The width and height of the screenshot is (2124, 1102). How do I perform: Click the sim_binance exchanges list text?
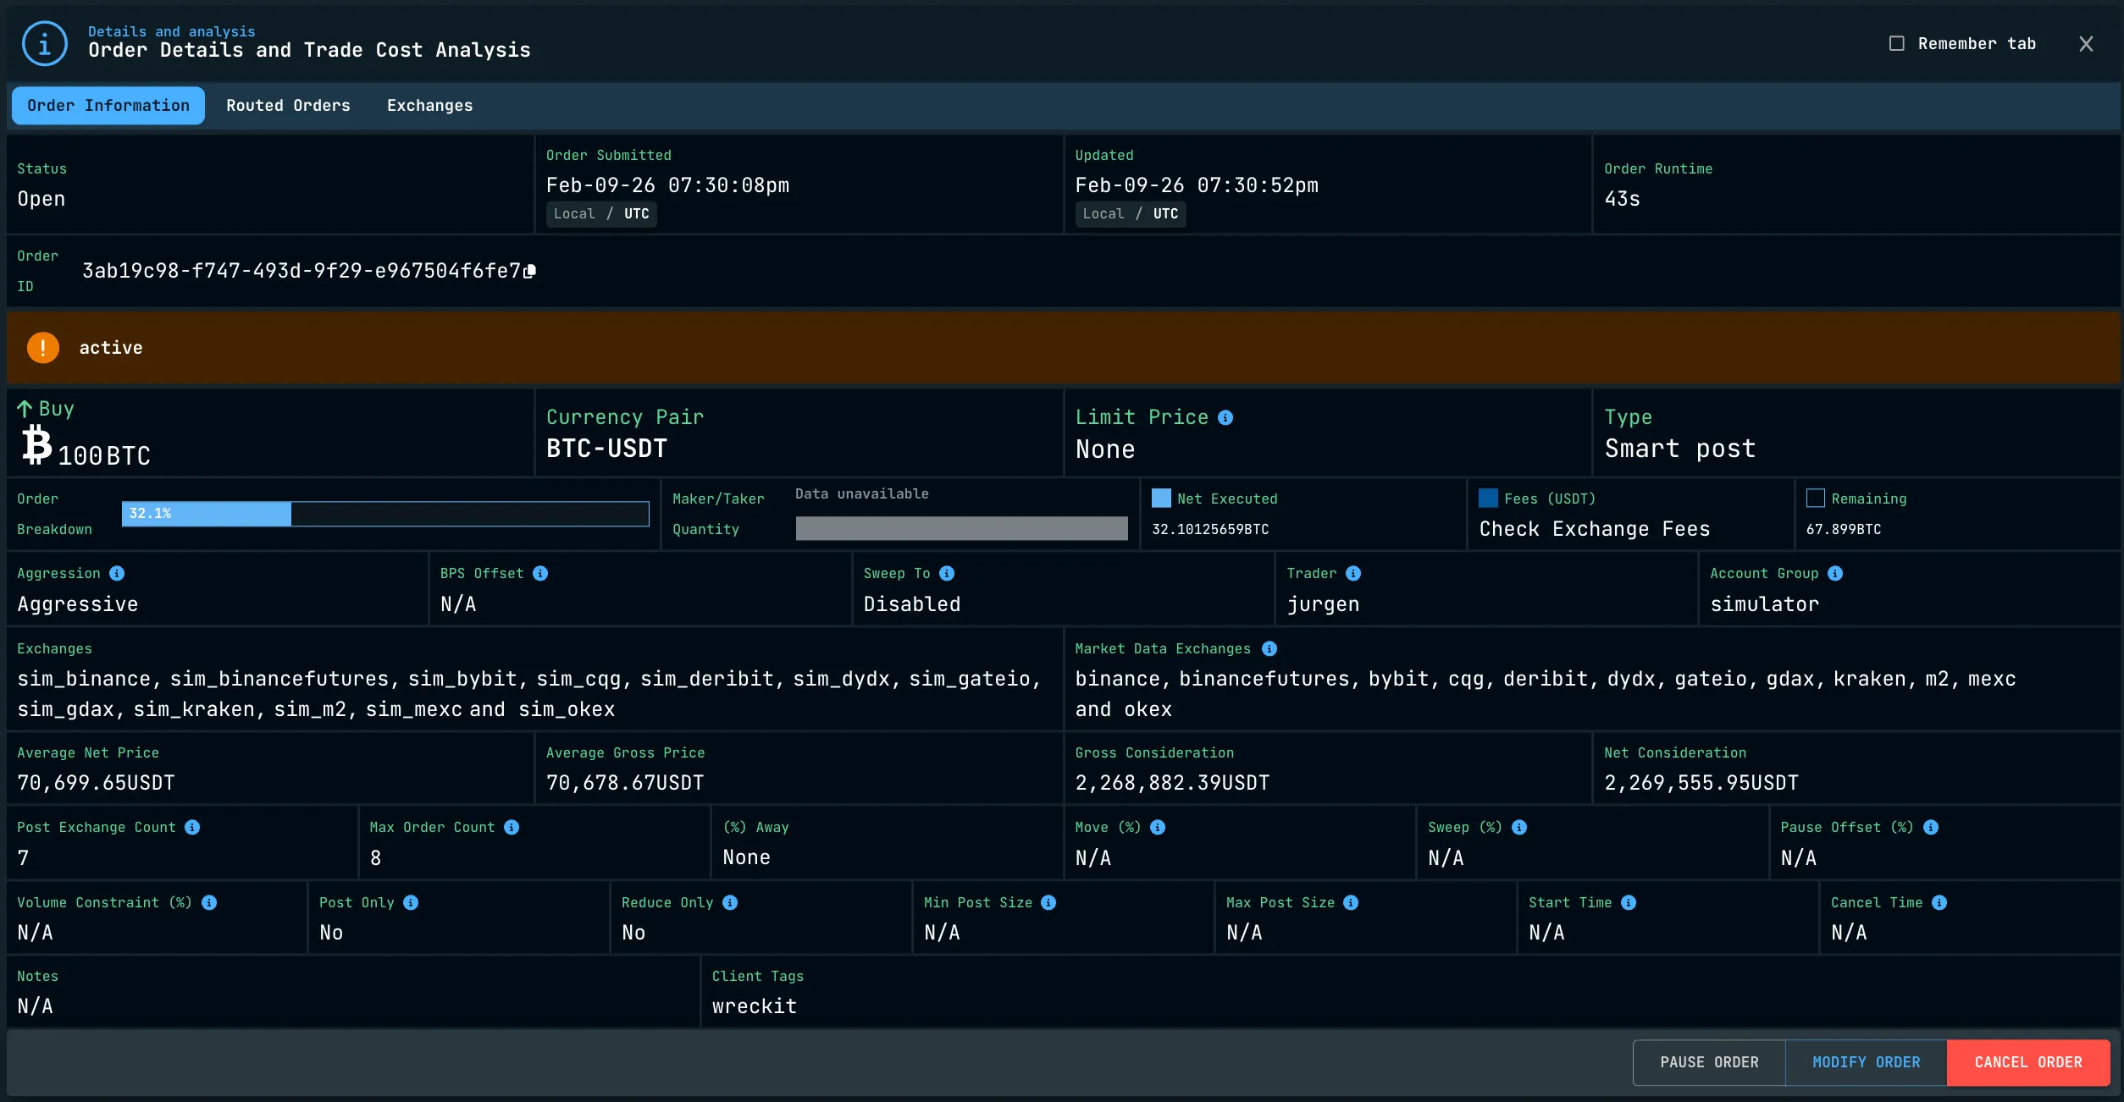(x=529, y=694)
